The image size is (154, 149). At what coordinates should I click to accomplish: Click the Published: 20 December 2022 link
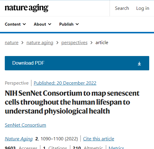(x=65, y=83)
